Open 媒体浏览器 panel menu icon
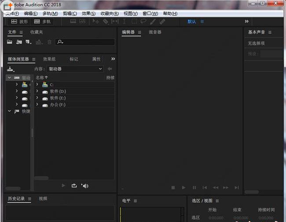The height and width of the screenshot is (222, 286). point(34,59)
